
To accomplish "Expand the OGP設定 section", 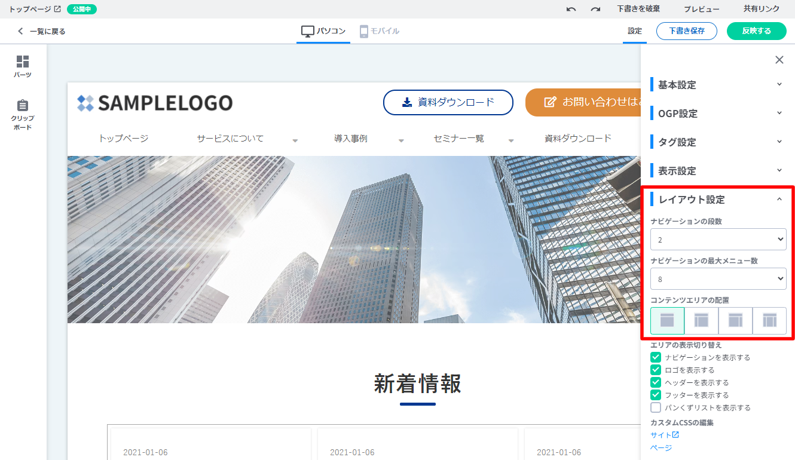I will pos(717,114).
